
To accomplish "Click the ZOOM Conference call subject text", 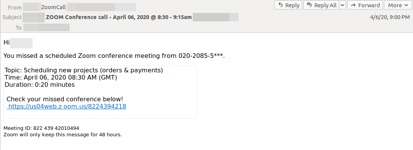I will (119, 17).
